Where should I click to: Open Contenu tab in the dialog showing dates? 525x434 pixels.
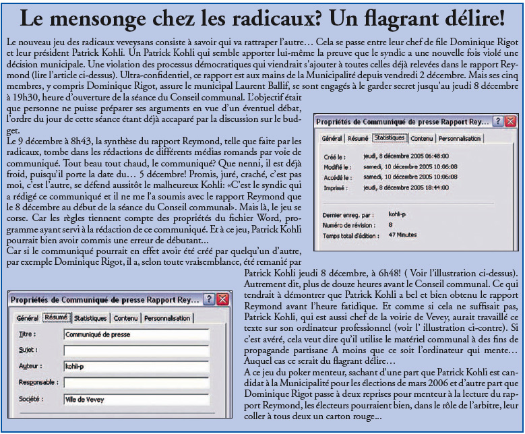point(421,138)
